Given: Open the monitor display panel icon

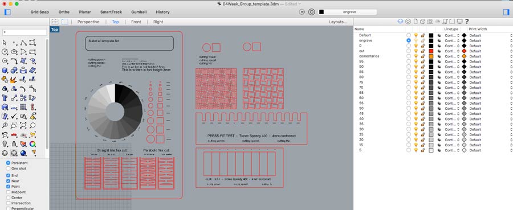Looking at the screenshot, I should click(459, 22).
